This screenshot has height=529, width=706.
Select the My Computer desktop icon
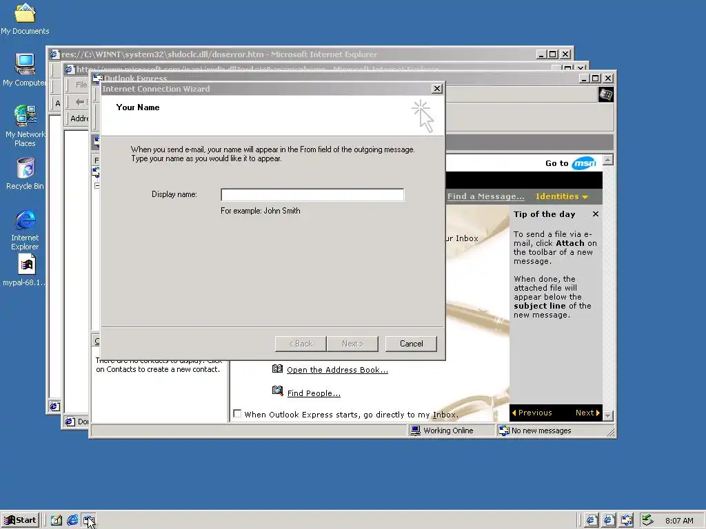pyautogui.click(x=25, y=70)
